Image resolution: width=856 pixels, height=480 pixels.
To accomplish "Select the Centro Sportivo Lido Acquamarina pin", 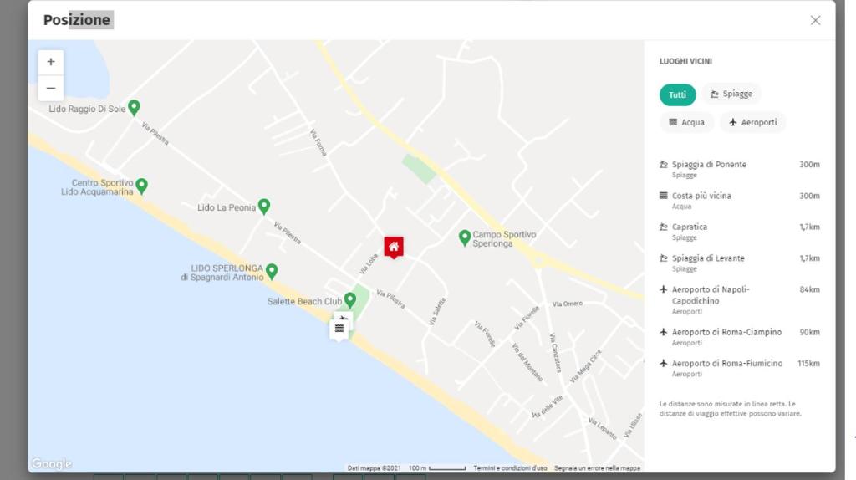I will 142,186.
